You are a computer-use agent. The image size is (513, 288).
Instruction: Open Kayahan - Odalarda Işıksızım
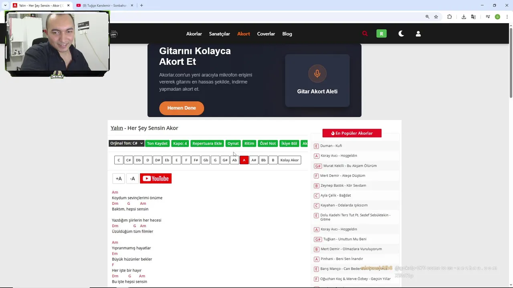coord(344,205)
